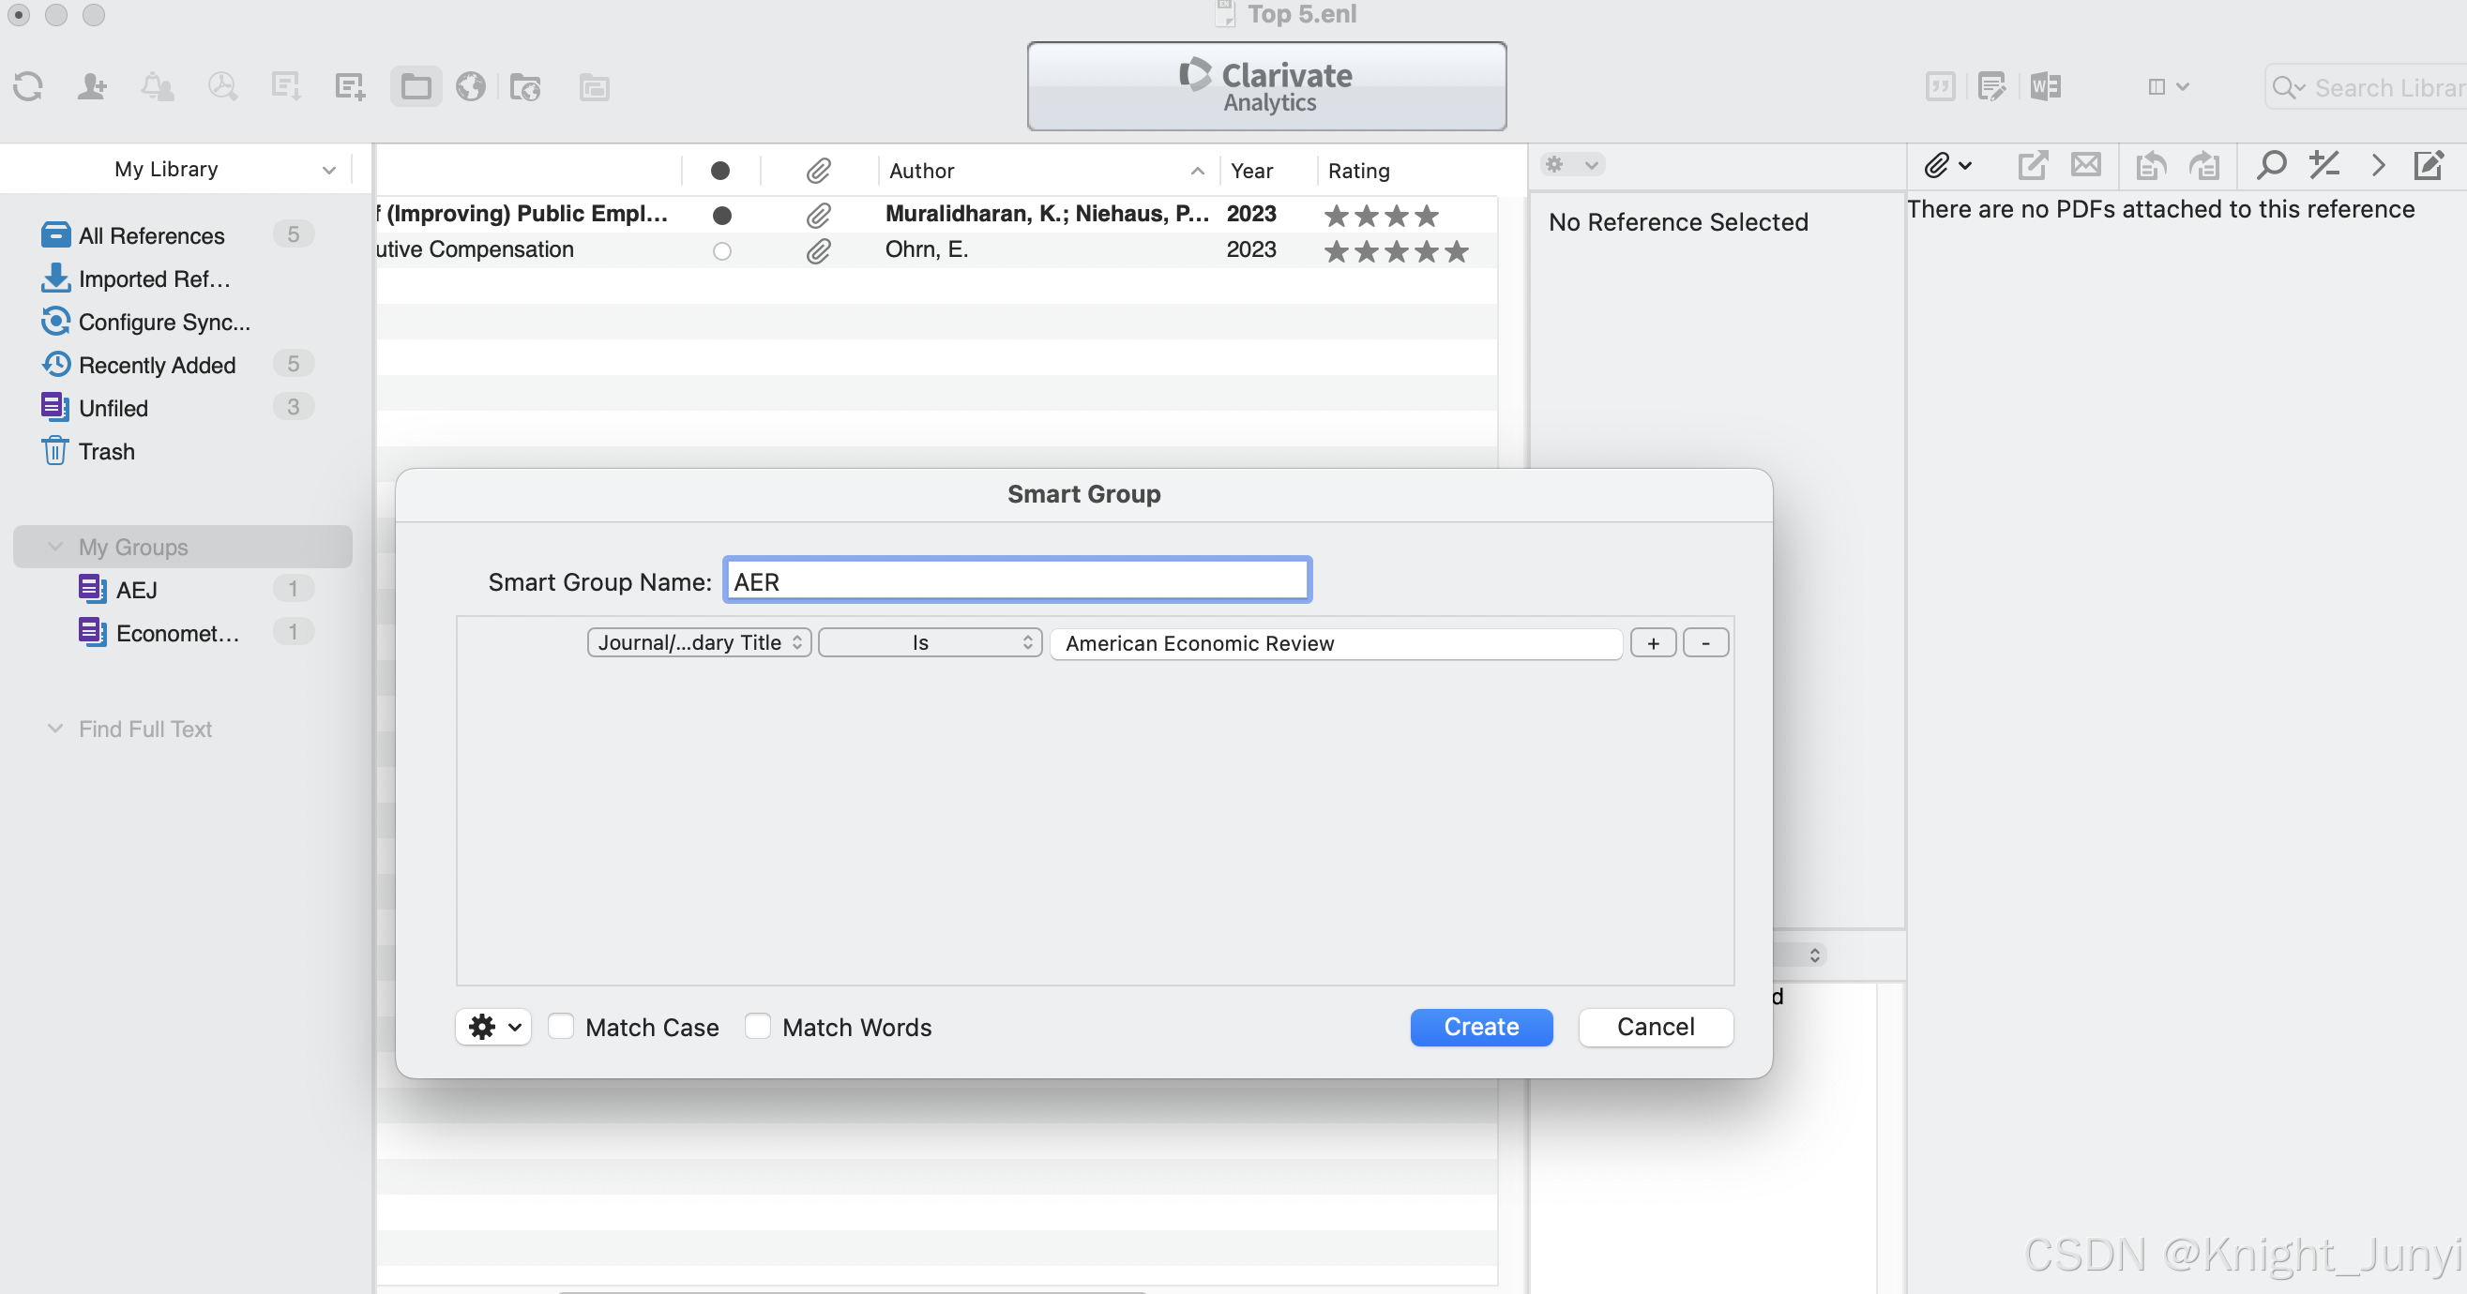The width and height of the screenshot is (2467, 1294).
Task: Click the Create button
Action: pos(1480,1027)
